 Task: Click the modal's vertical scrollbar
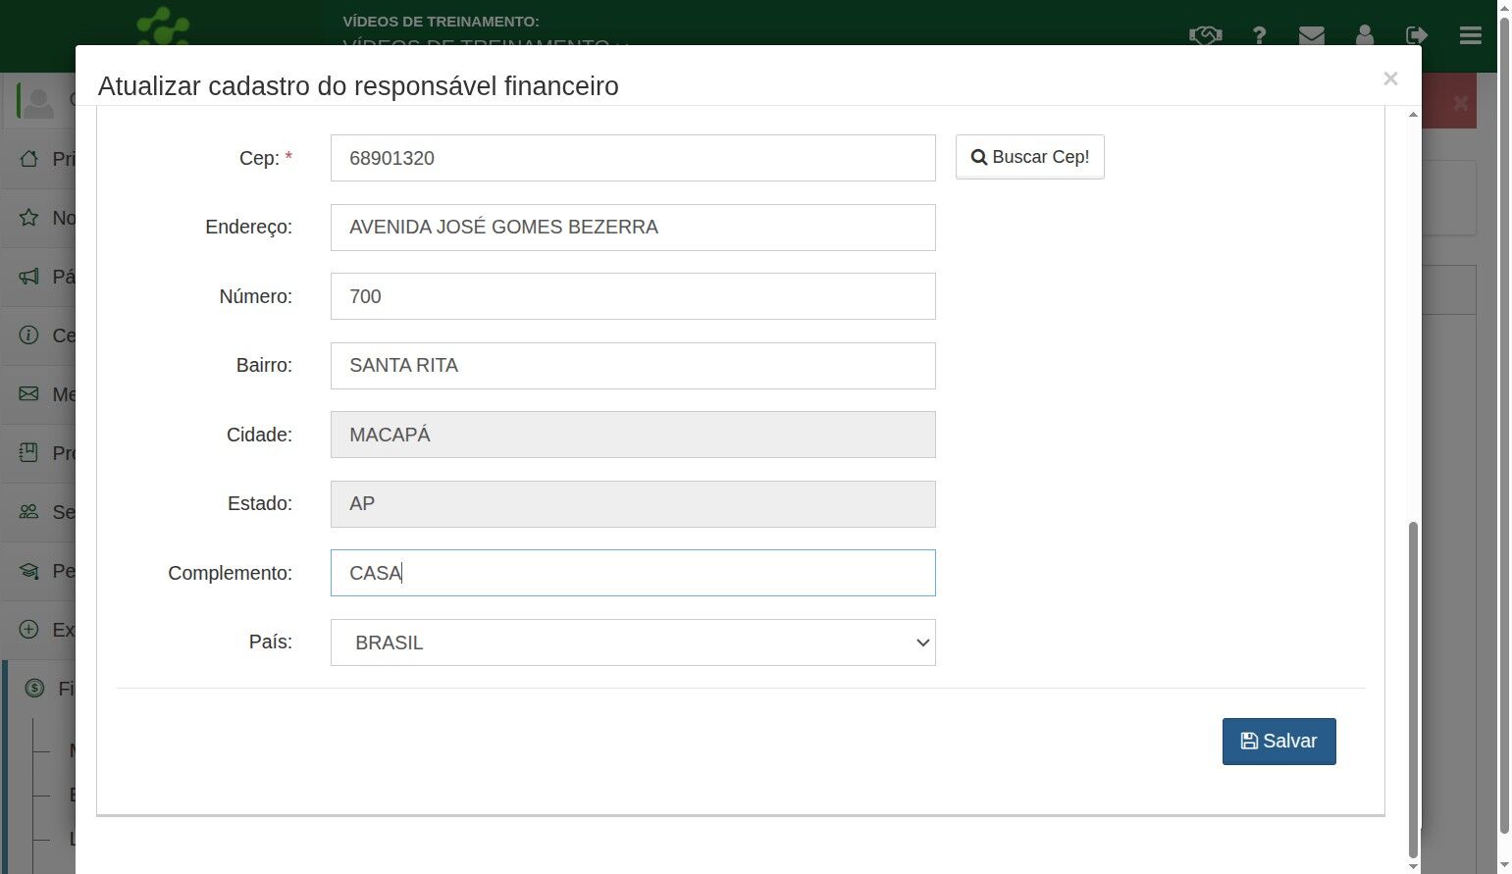[1413, 687]
